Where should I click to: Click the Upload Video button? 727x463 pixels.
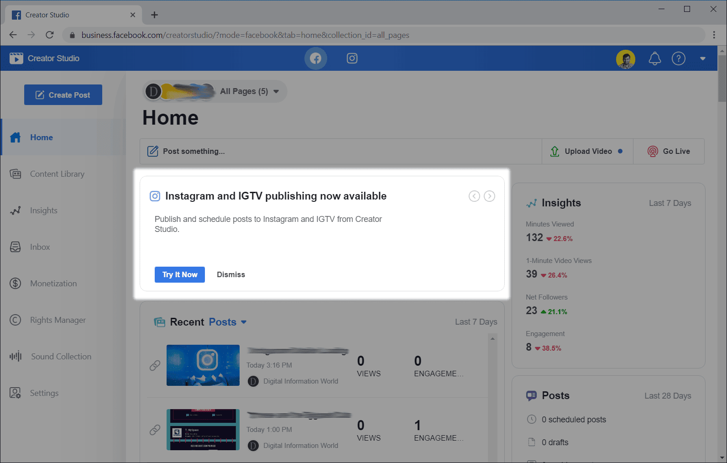(587, 151)
